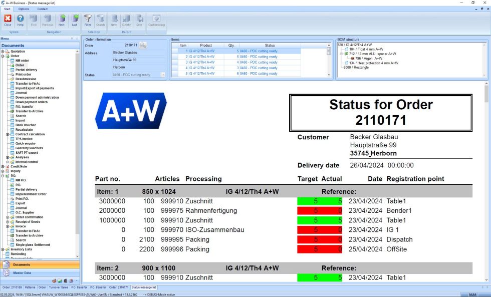Jump to the Last record

(76, 21)
